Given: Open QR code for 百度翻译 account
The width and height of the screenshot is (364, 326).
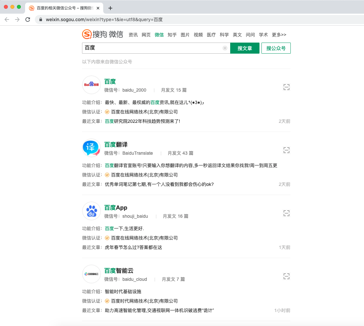Looking at the screenshot, I should [x=286, y=150].
